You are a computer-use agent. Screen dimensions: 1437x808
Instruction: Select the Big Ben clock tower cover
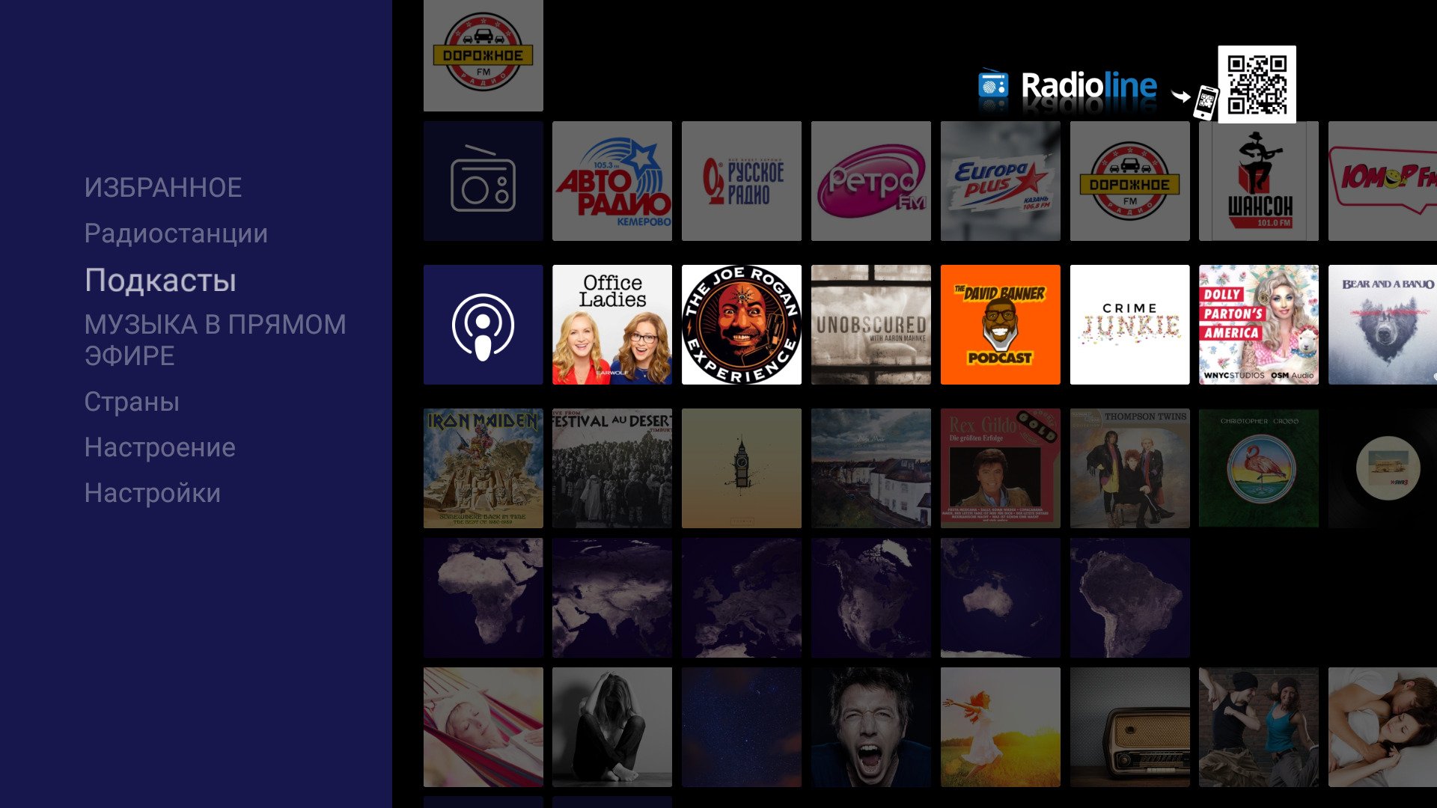point(742,468)
